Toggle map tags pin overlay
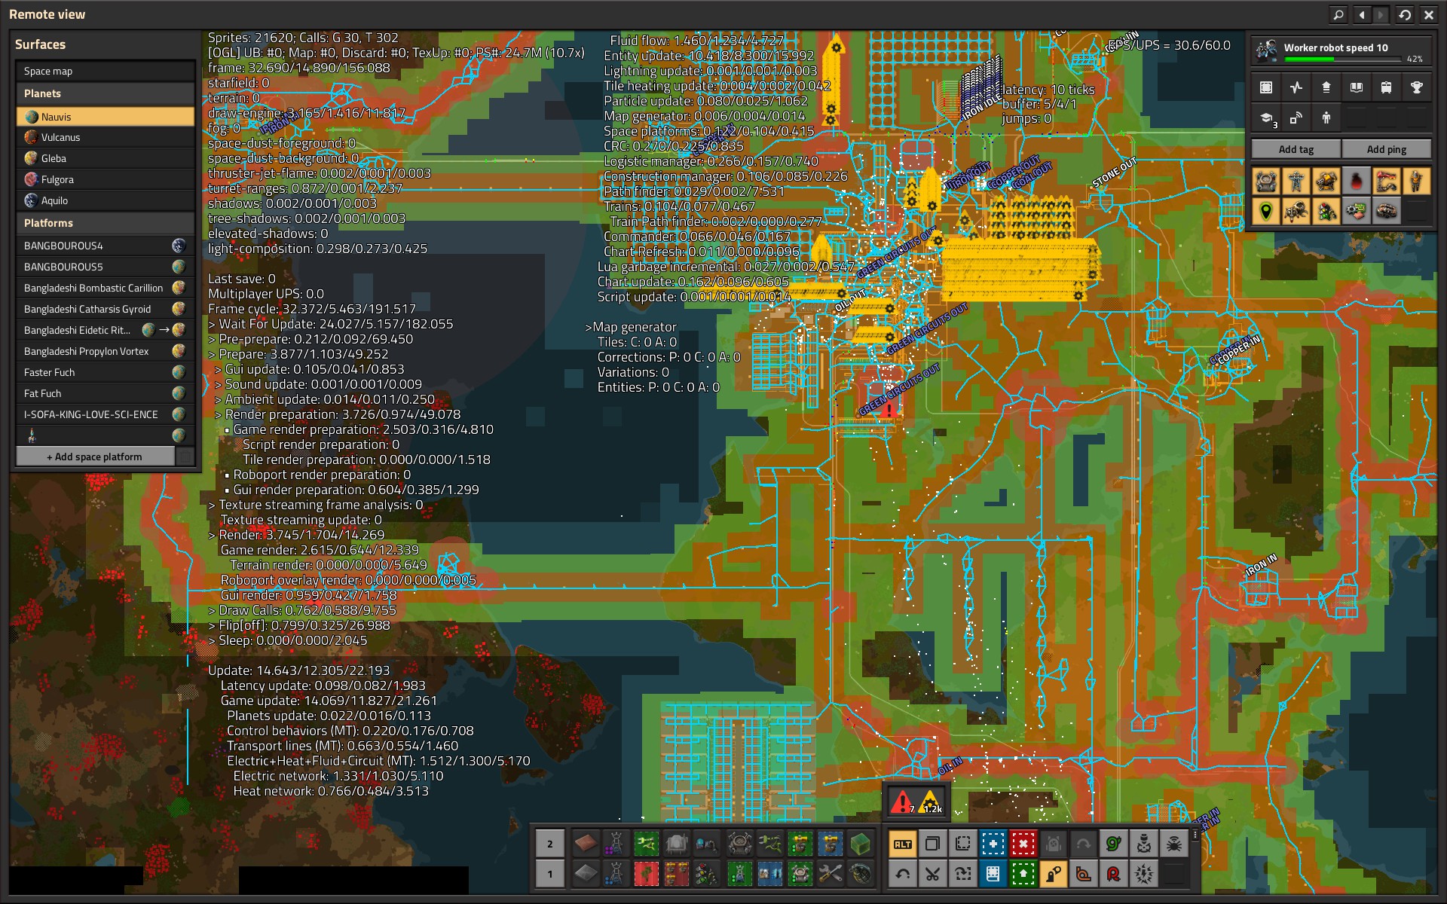The image size is (1447, 904). click(x=1266, y=212)
